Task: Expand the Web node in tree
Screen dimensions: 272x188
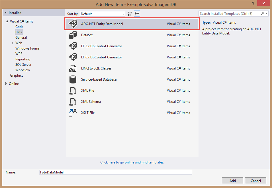Action: [13, 43]
